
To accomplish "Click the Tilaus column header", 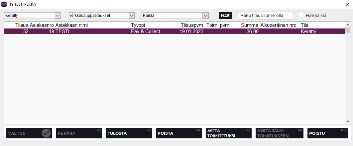I will [22, 25].
